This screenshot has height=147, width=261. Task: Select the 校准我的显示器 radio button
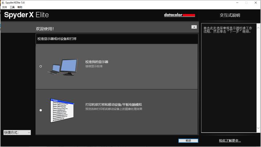(x=41, y=66)
